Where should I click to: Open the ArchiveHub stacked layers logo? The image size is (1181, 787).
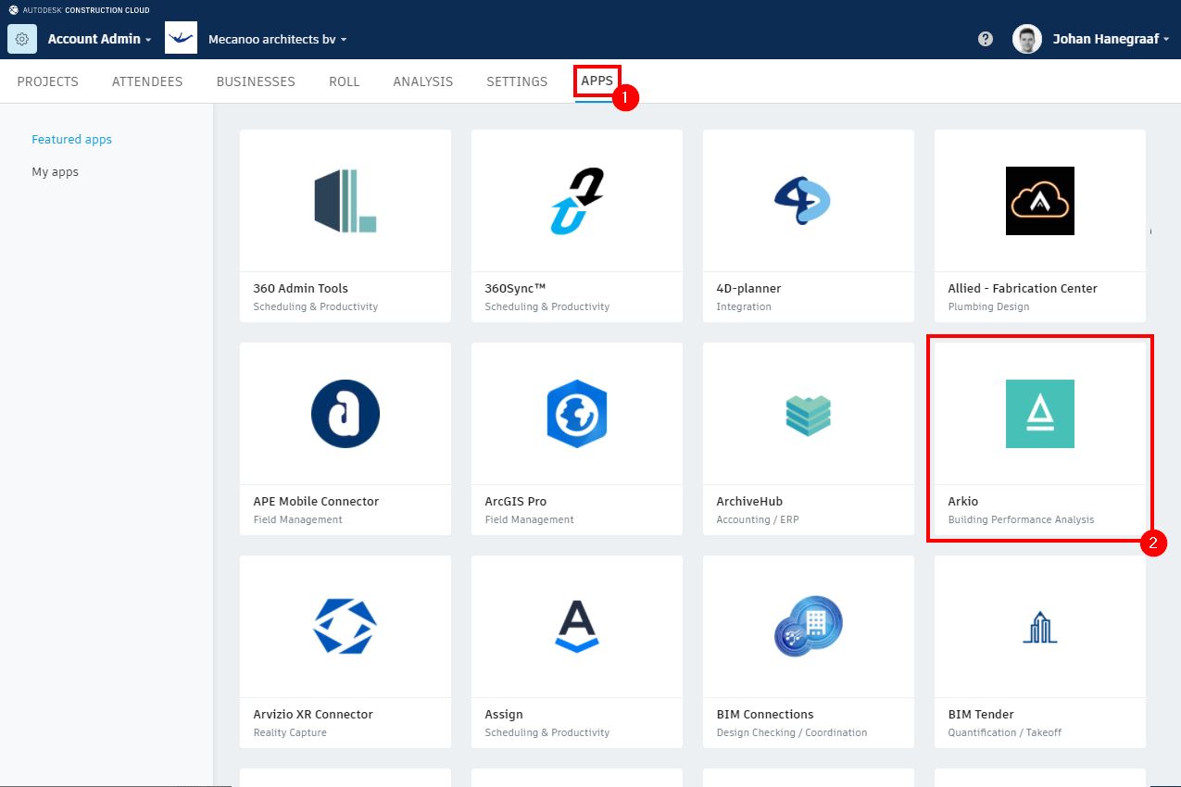tap(809, 415)
